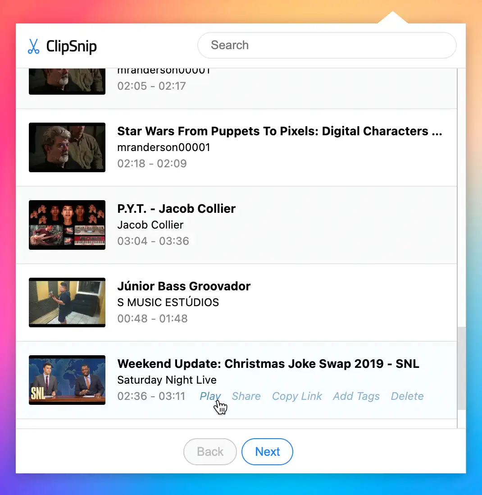Click the 02:18 - 02:09 time range
The width and height of the screenshot is (482, 495).
152,163
